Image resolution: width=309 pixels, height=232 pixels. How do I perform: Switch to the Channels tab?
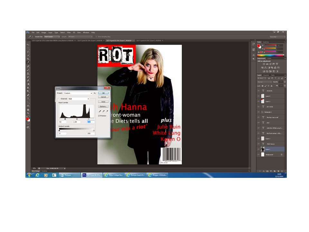(266, 75)
